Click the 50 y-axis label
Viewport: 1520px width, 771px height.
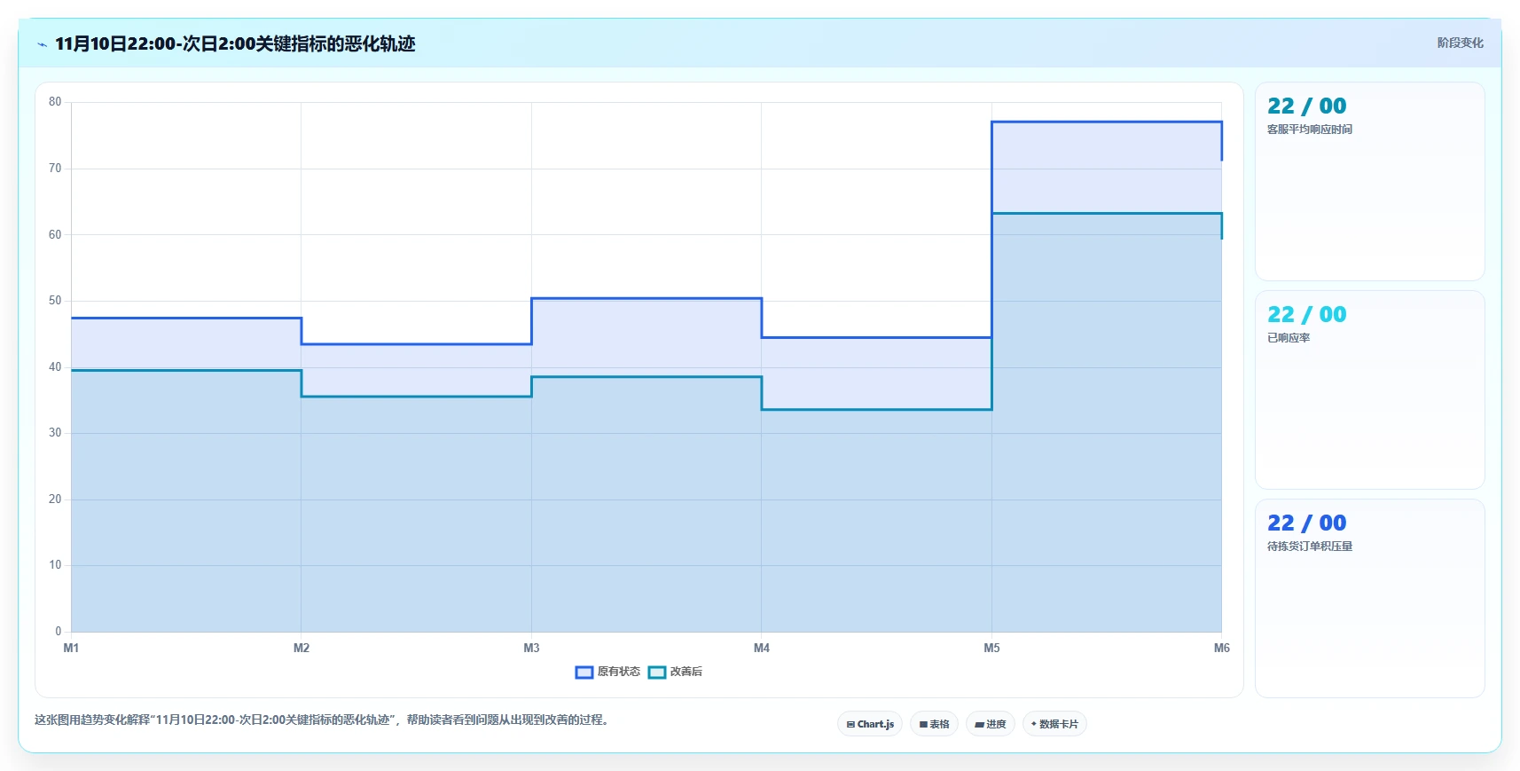pyautogui.click(x=55, y=301)
